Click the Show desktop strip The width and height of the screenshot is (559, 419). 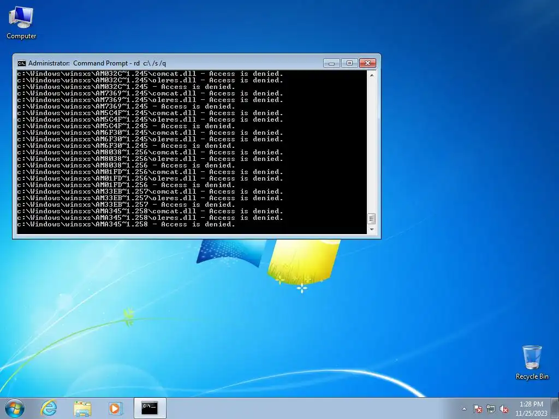click(555, 408)
